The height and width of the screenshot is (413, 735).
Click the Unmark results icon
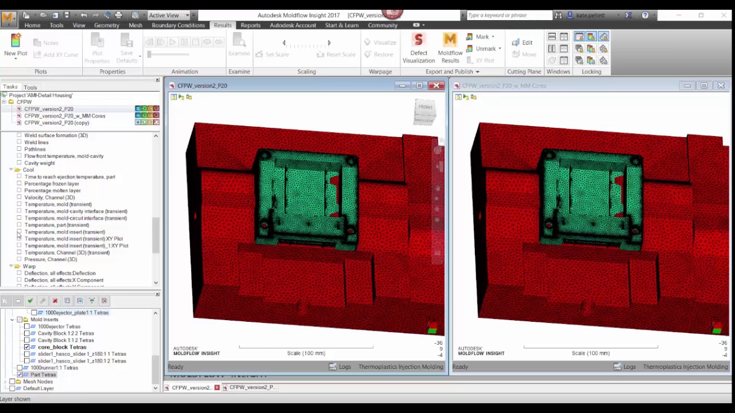[x=470, y=49]
